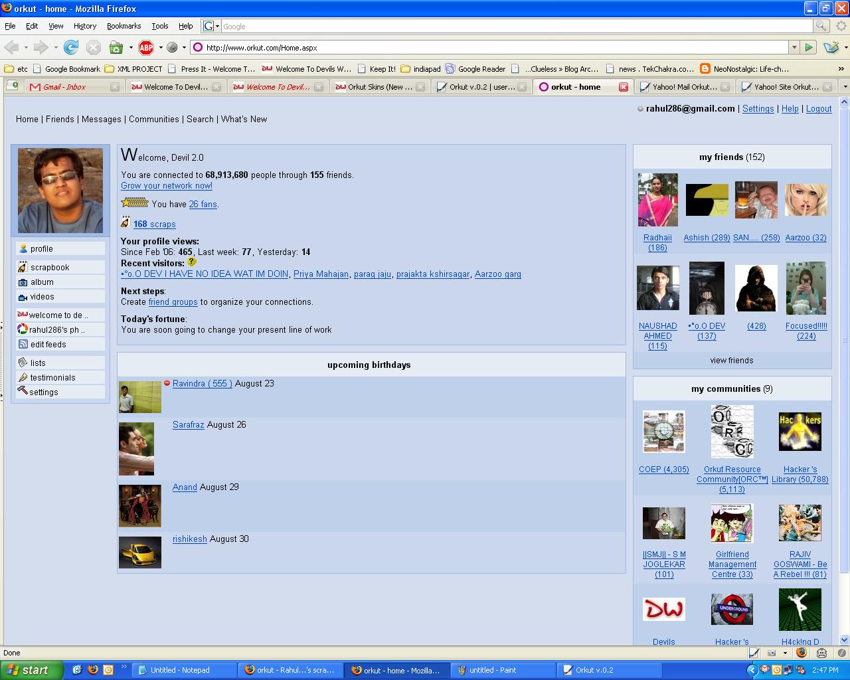Image resolution: width=850 pixels, height=680 pixels.
Task: Switch to Untitled - Notepad taskbar window
Action: coord(184,670)
